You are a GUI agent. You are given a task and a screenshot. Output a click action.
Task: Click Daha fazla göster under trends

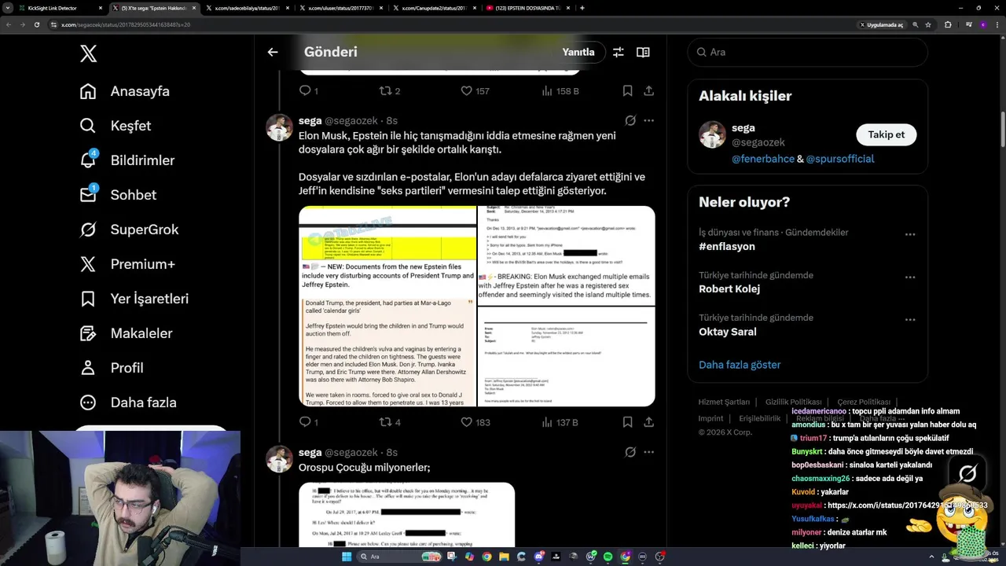coord(740,365)
